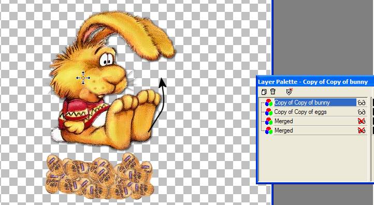Click the Create Layer icon in Layer Palette
The width and height of the screenshot is (374, 205).
coord(264,92)
